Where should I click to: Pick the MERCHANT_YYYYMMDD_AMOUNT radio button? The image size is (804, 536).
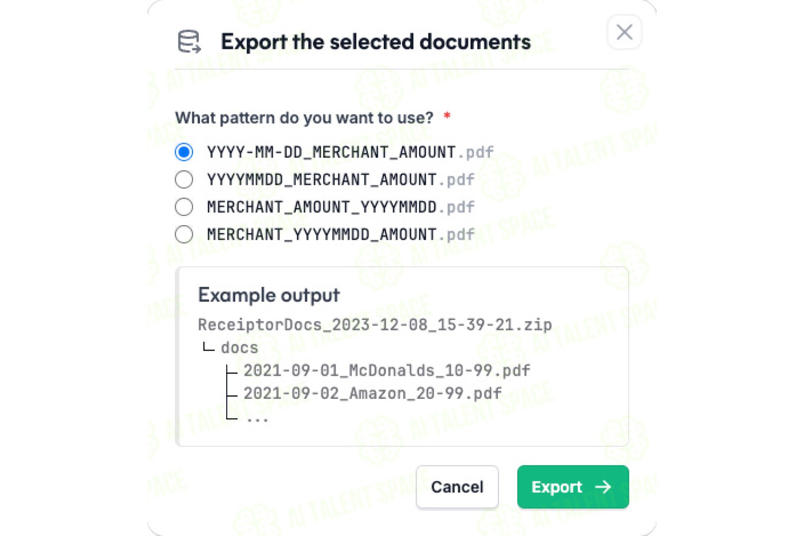point(184,234)
